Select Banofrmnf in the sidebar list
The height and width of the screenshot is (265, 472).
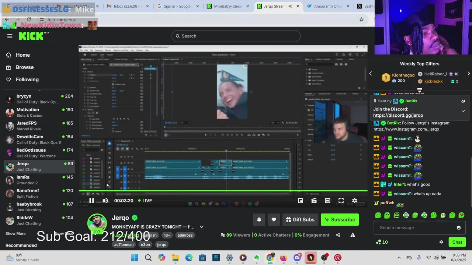point(39,194)
